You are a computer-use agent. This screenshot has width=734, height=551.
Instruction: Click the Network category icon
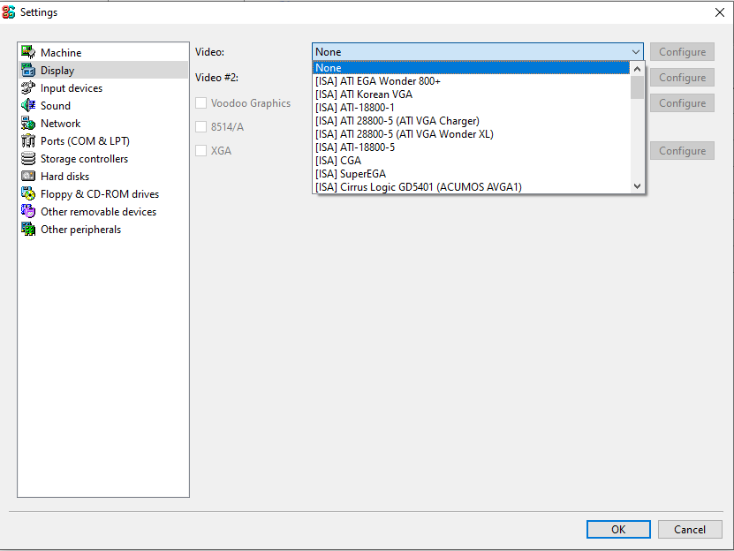click(28, 123)
